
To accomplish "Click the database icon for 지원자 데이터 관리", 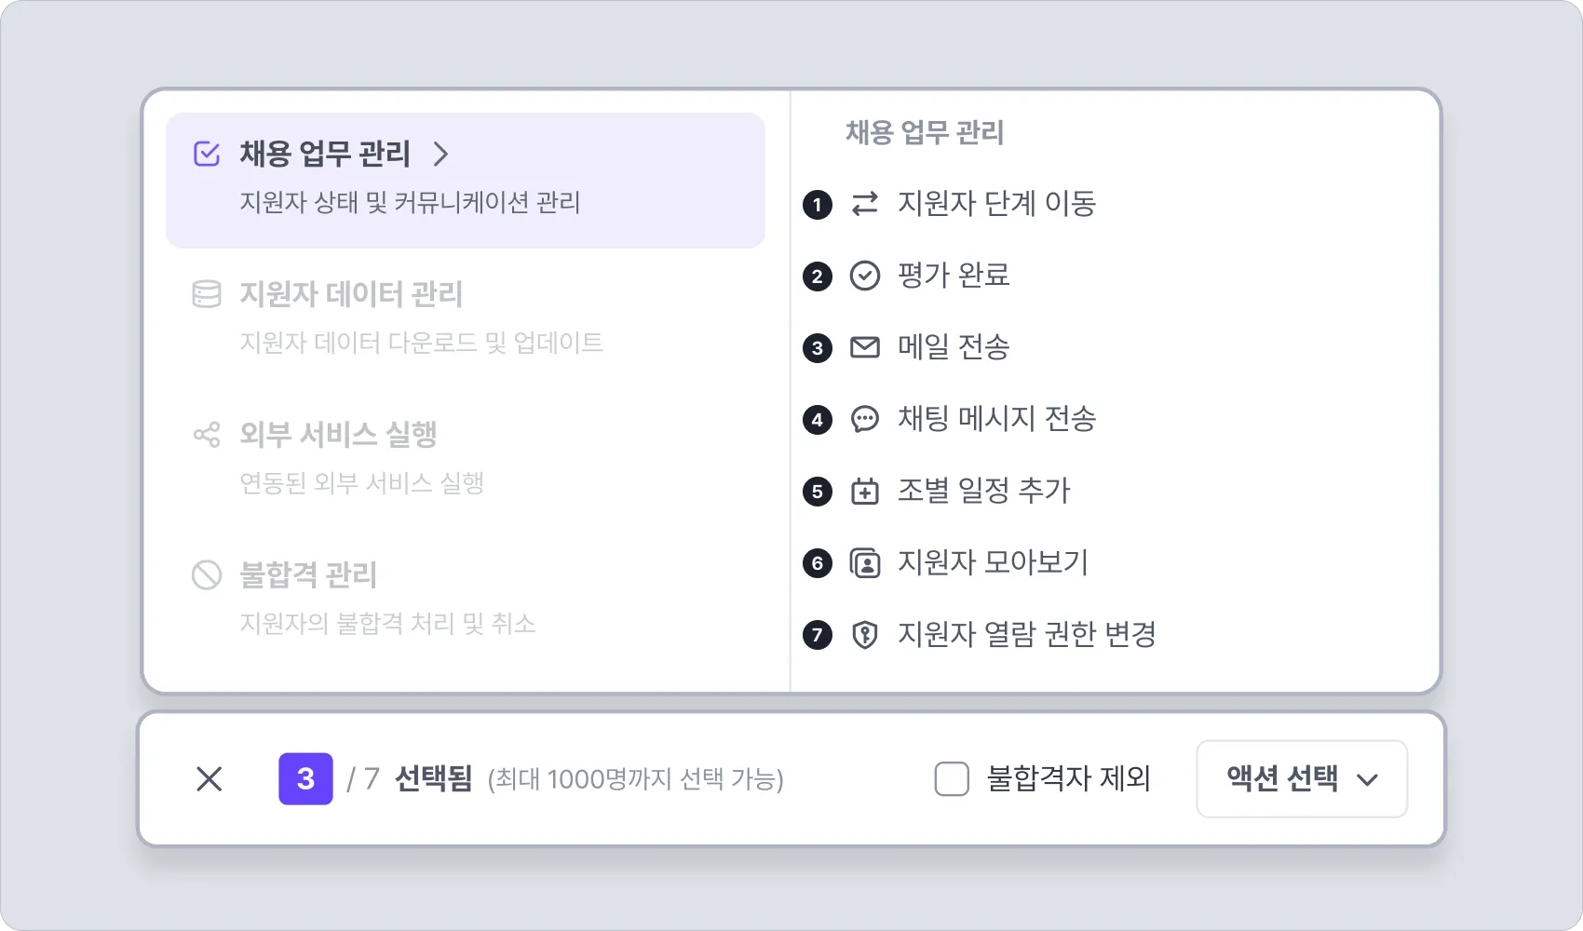I will tap(207, 294).
